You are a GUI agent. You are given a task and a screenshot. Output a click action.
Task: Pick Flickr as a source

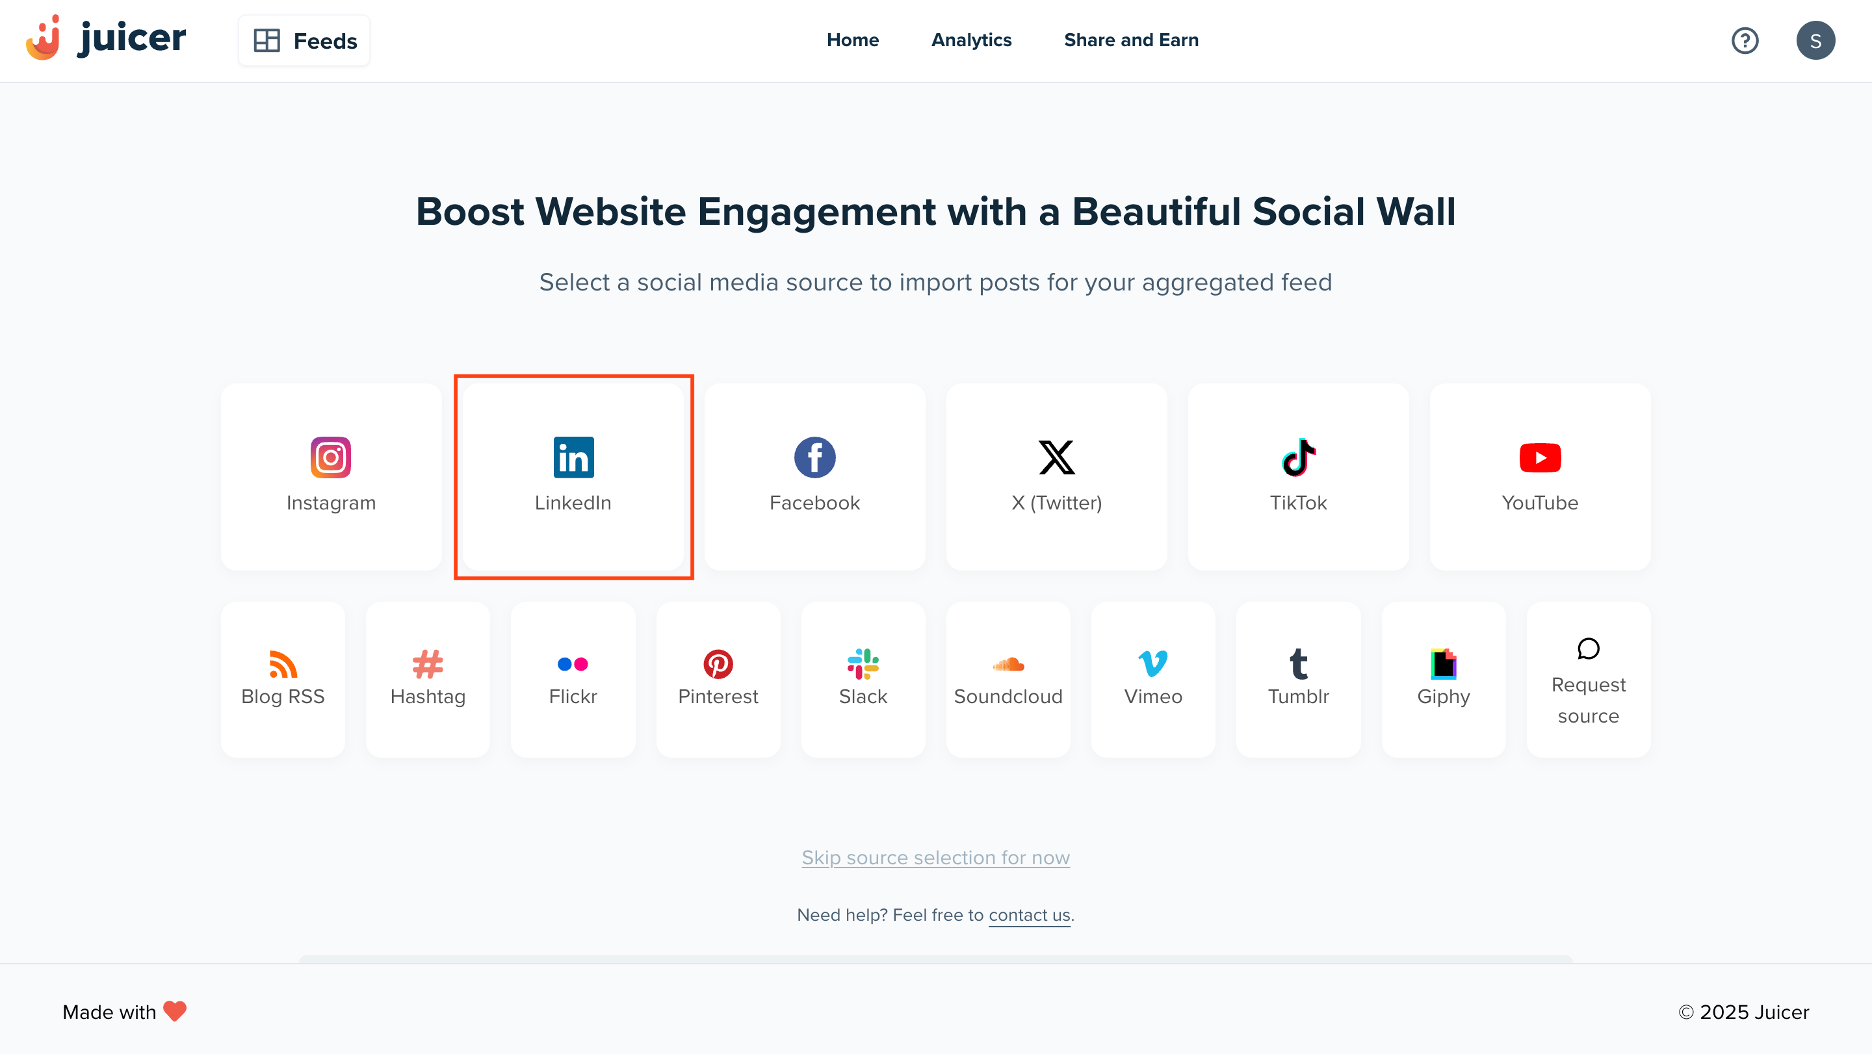[x=573, y=678]
